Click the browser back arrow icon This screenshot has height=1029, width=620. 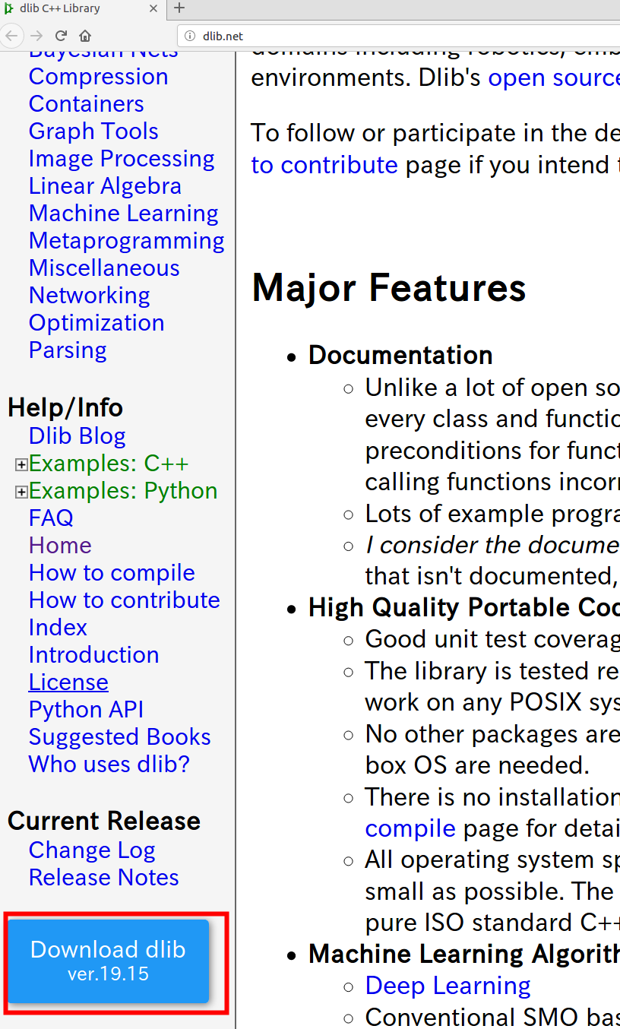point(11,36)
